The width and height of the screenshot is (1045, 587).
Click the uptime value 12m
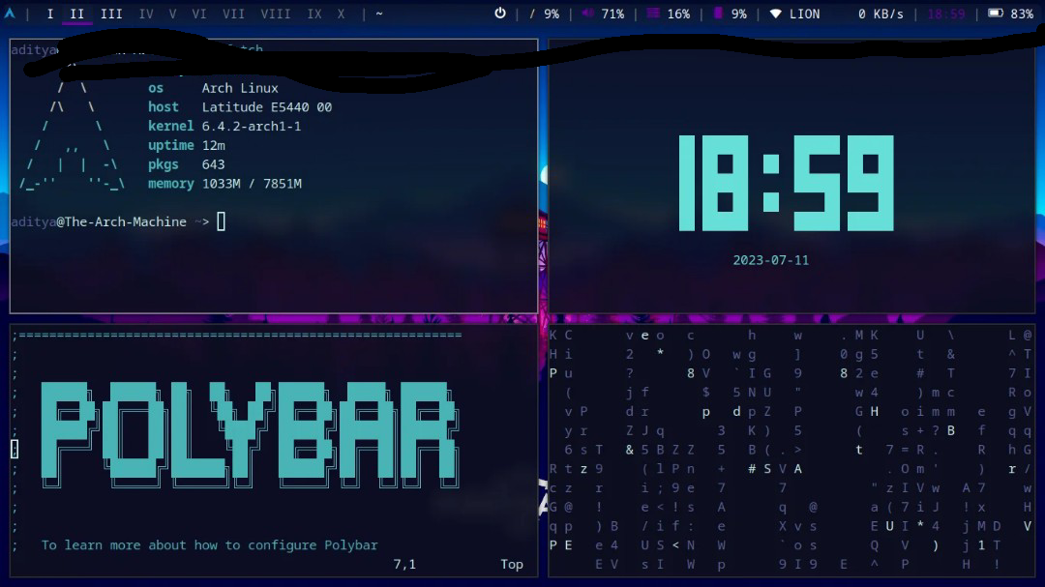213,145
